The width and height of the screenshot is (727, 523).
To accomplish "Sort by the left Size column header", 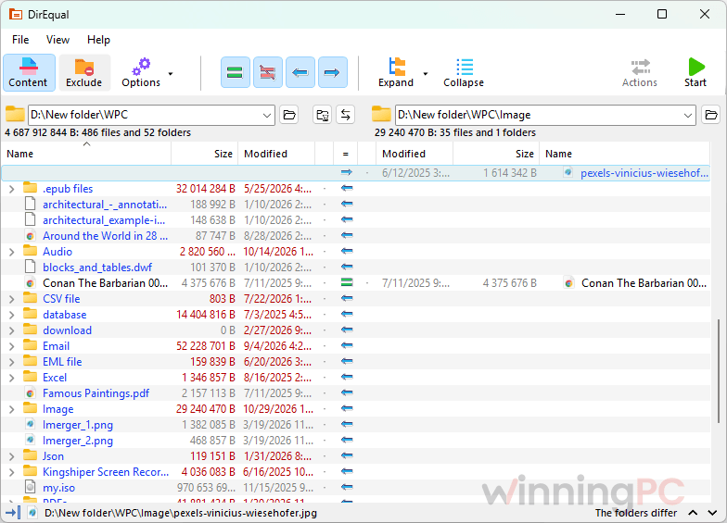I will point(204,154).
